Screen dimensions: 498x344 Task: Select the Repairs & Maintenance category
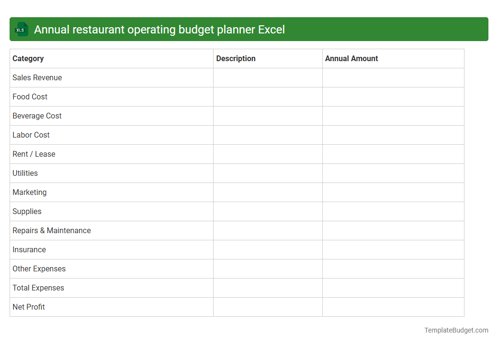[51, 230]
